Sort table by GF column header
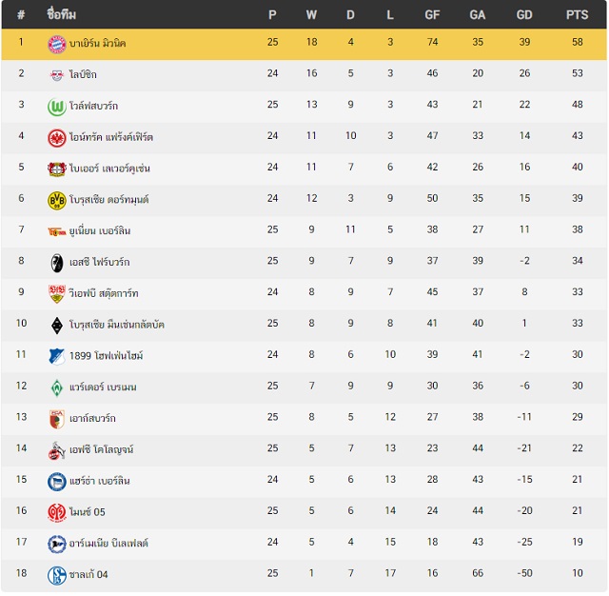The image size is (609, 596). [432, 15]
